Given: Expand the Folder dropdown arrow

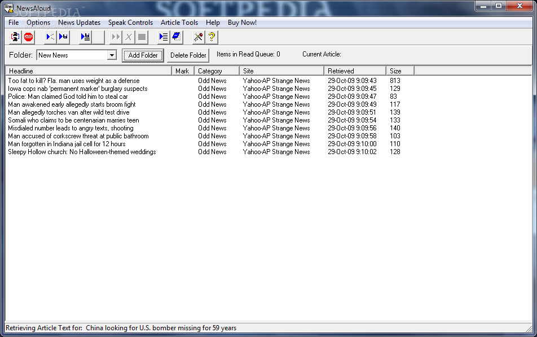Looking at the screenshot, I should [x=112, y=55].
